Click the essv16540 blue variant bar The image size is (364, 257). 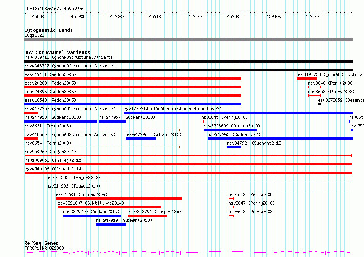click(x=133, y=104)
